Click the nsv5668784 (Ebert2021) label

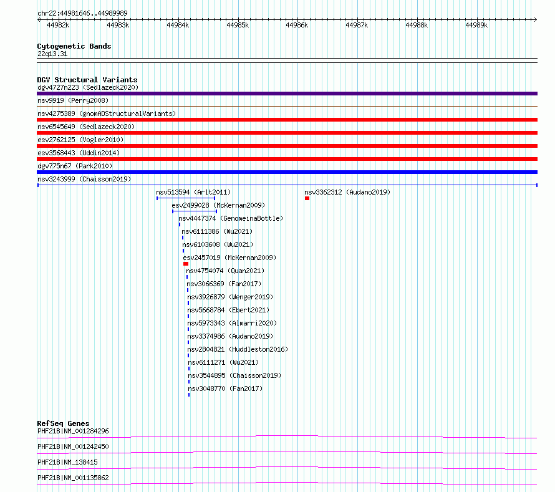pos(228,310)
